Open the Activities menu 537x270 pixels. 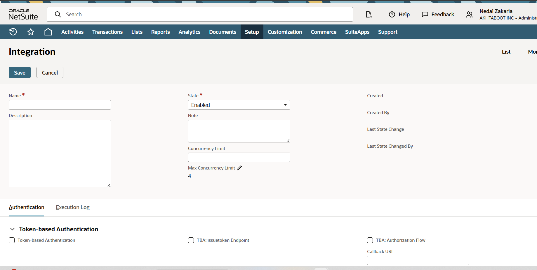click(x=72, y=32)
